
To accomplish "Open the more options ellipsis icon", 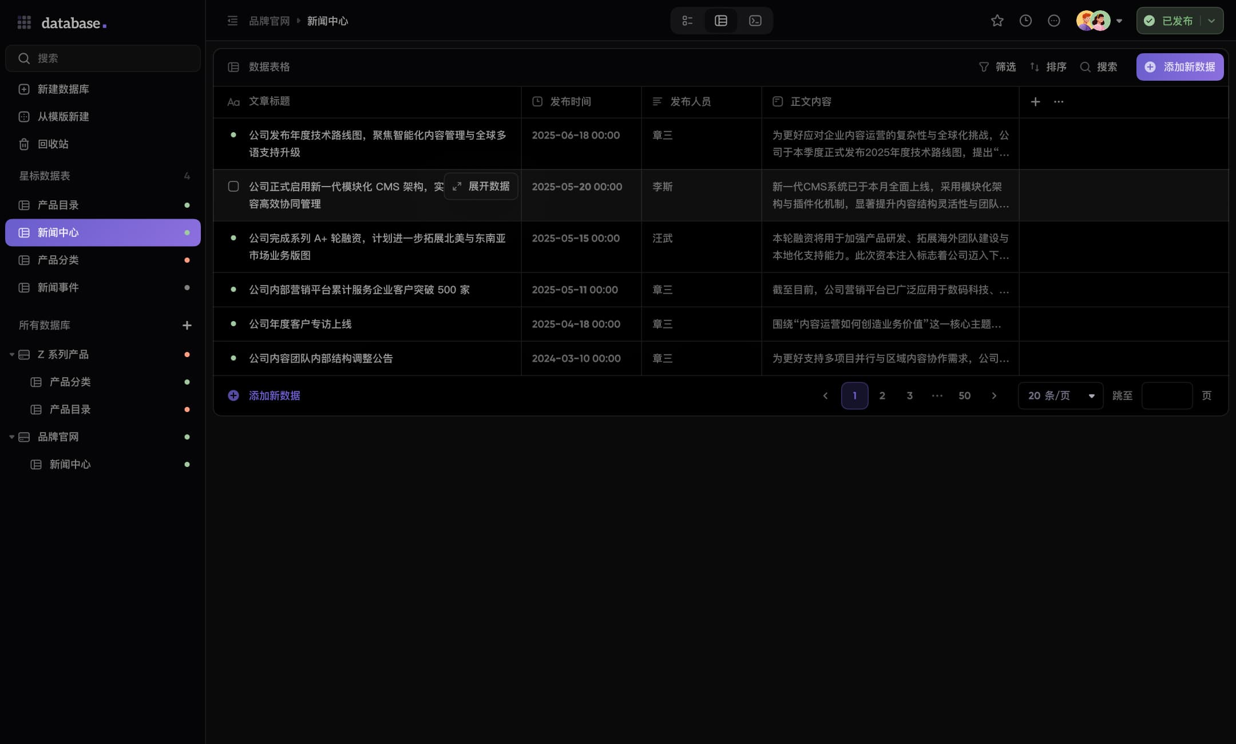I will coord(1053,21).
